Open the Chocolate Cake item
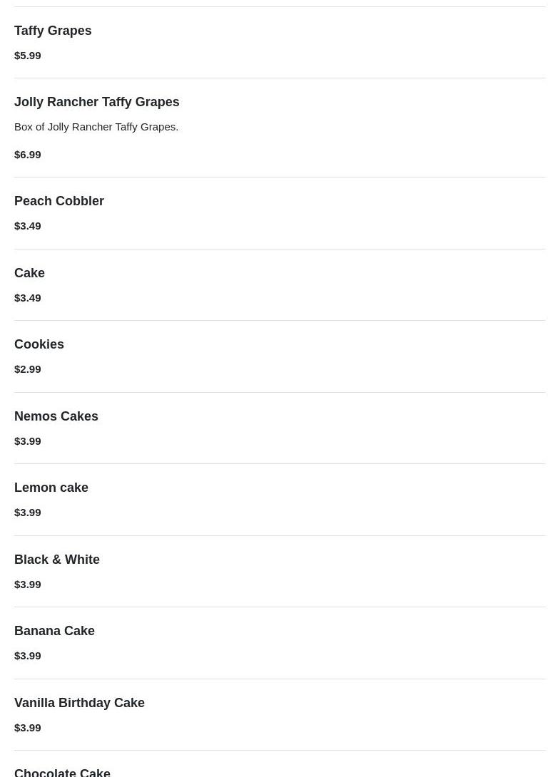The image size is (560, 777). pyautogui.click(x=62, y=772)
